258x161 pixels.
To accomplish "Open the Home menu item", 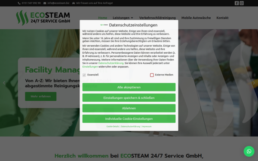I will [102, 18].
